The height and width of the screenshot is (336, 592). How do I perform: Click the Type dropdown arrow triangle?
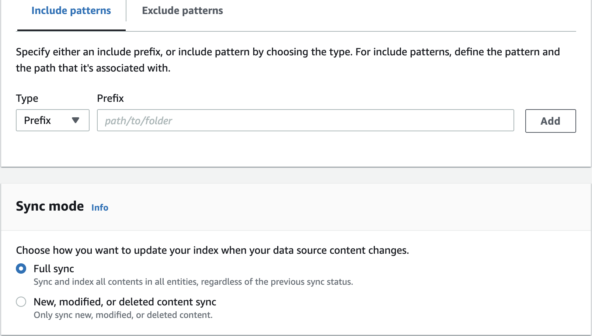point(76,120)
